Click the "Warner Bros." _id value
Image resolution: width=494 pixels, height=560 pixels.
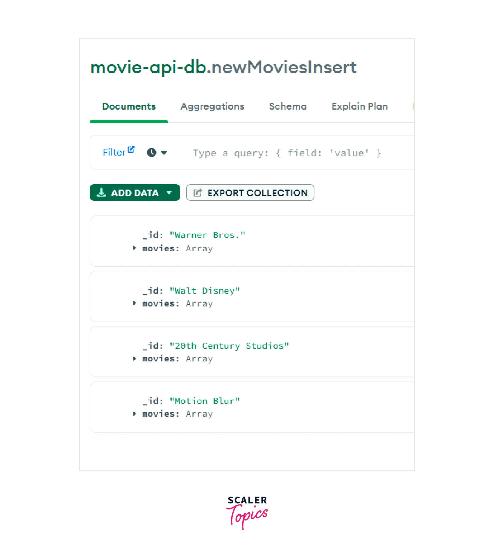(x=207, y=235)
